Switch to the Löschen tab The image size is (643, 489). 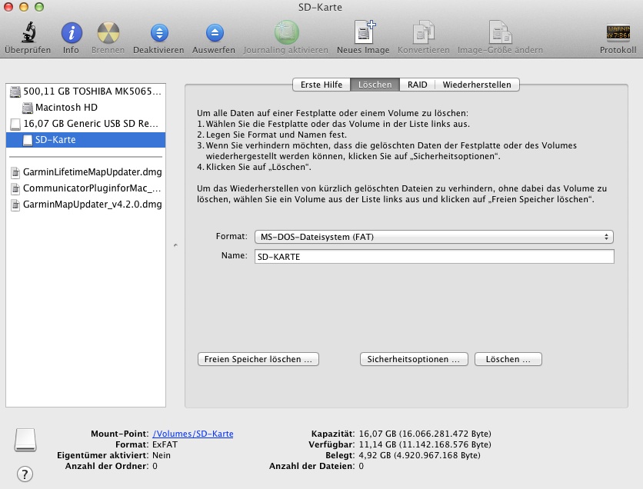(375, 85)
